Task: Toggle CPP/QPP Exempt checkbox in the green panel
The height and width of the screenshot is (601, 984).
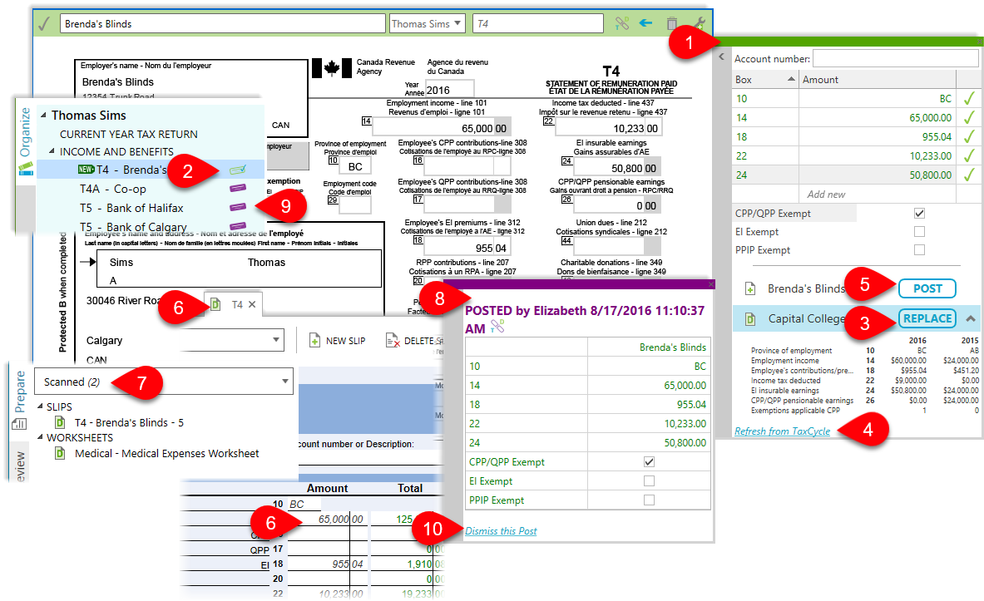Action: [919, 214]
